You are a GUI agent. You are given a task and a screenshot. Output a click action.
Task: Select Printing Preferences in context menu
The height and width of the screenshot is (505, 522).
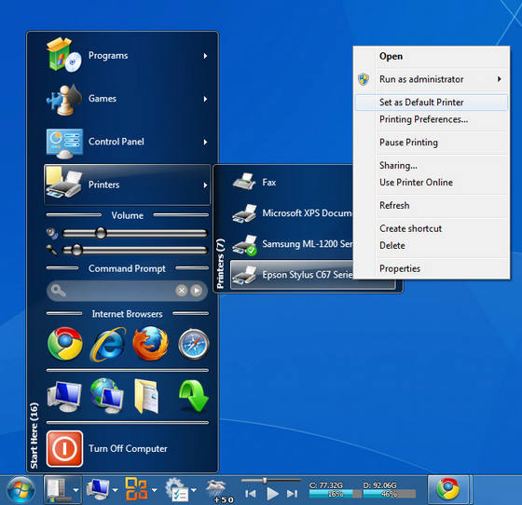tap(423, 119)
